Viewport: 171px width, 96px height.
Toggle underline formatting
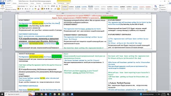[x=22, y=9]
